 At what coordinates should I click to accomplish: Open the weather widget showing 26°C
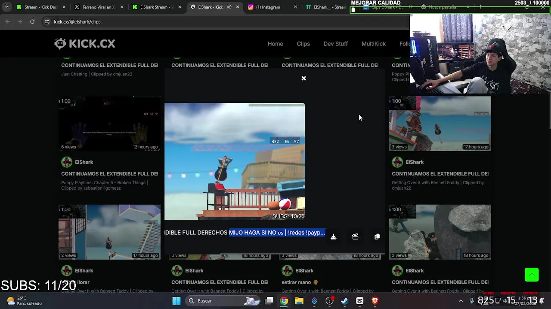coord(24,301)
